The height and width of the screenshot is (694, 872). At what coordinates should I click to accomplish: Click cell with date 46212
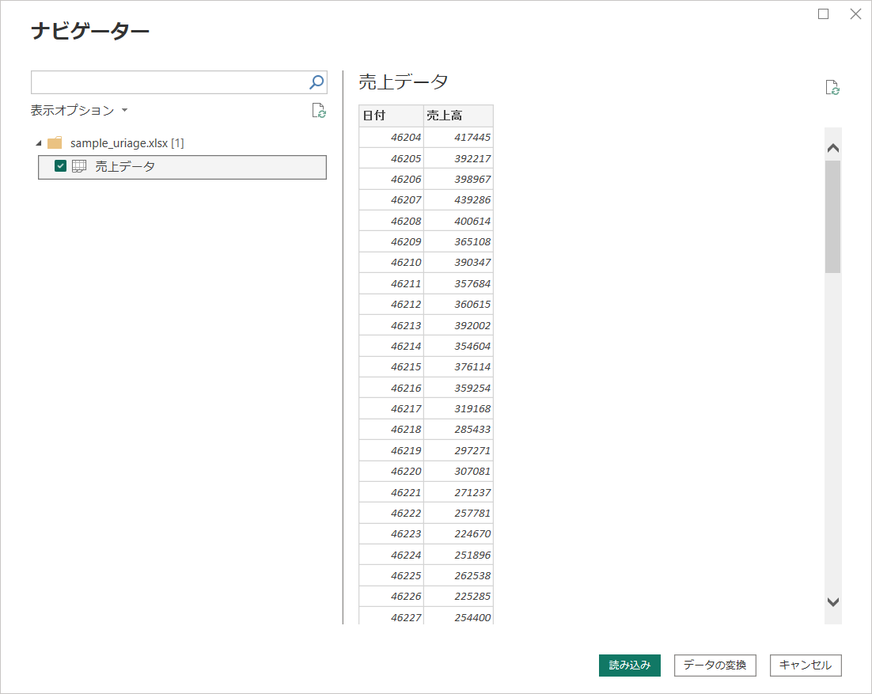[391, 304]
